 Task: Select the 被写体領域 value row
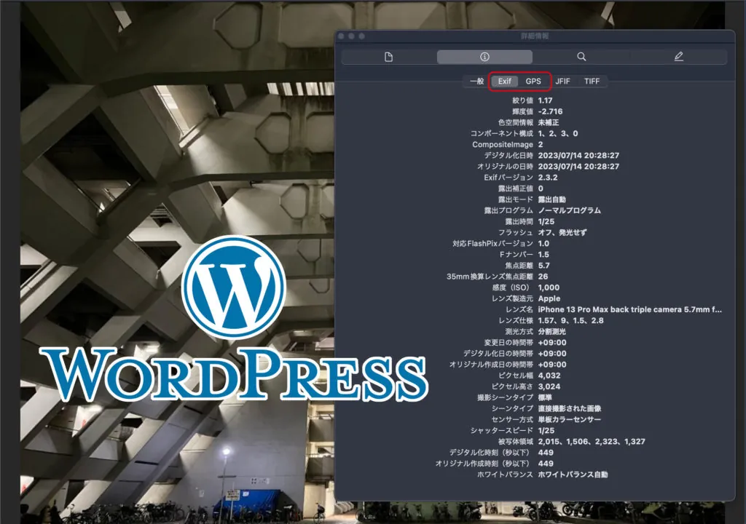click(592, 441)
